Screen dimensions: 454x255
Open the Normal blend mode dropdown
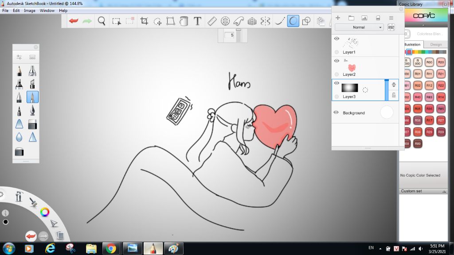(359, 27)
